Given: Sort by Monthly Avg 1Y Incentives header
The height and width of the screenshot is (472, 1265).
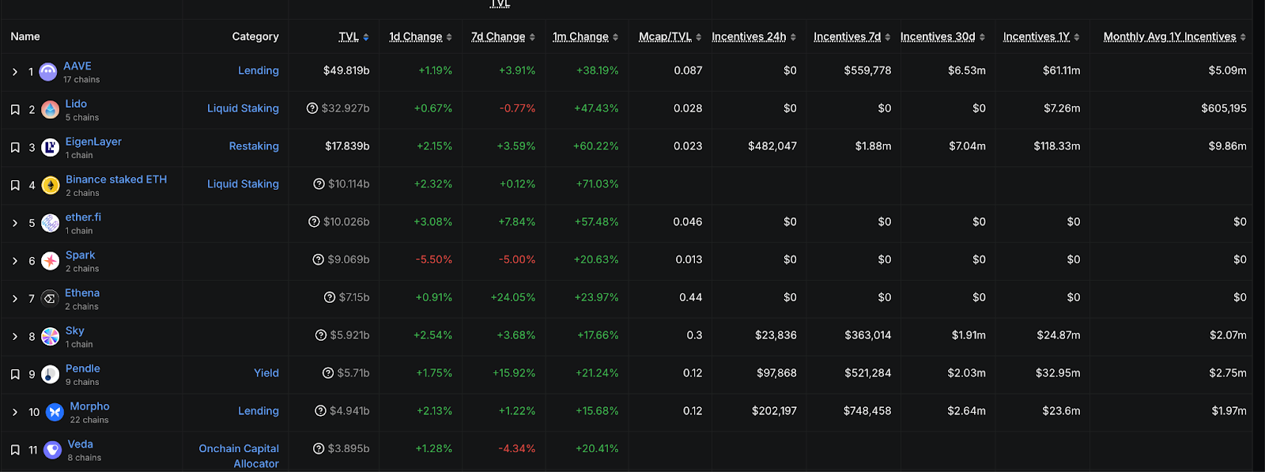Looking at the screenshot, I should pos(1175,37).
